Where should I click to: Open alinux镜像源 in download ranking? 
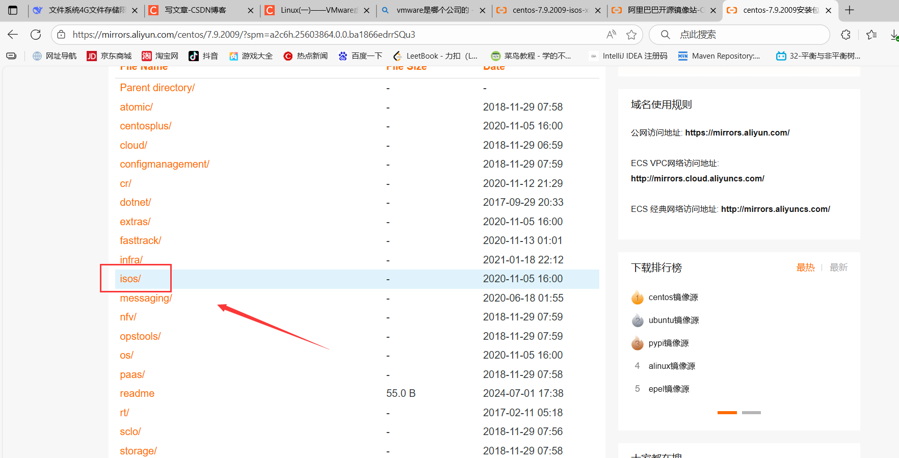pos(672,366)
